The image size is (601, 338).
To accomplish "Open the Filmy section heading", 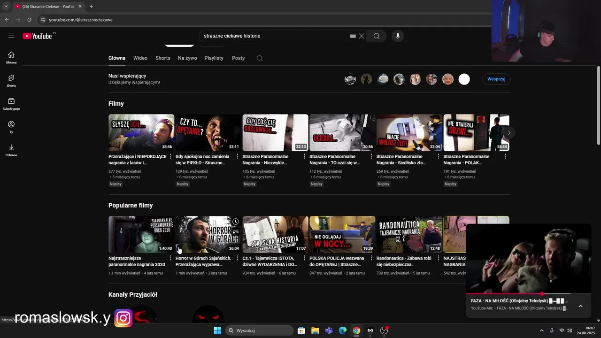I will tap(116, 104).
